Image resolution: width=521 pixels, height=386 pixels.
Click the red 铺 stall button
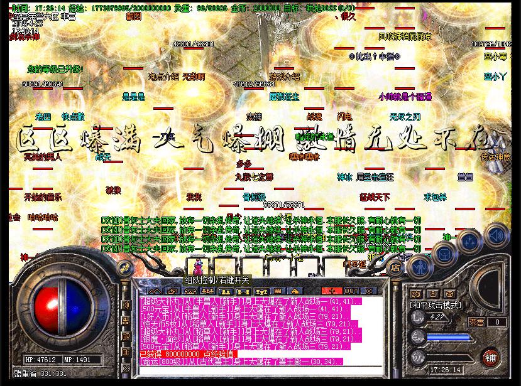490,358
